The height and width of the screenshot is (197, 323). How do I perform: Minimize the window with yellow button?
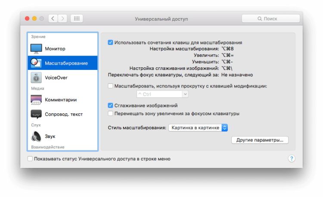click(x=34, y=19)
